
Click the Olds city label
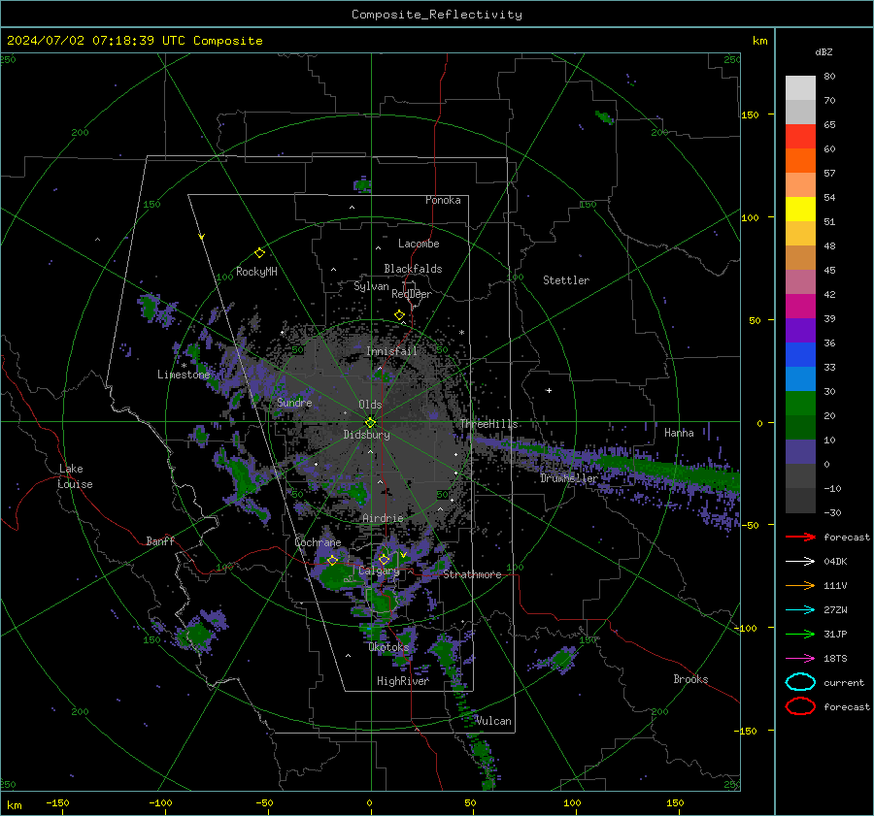point(370,405)
